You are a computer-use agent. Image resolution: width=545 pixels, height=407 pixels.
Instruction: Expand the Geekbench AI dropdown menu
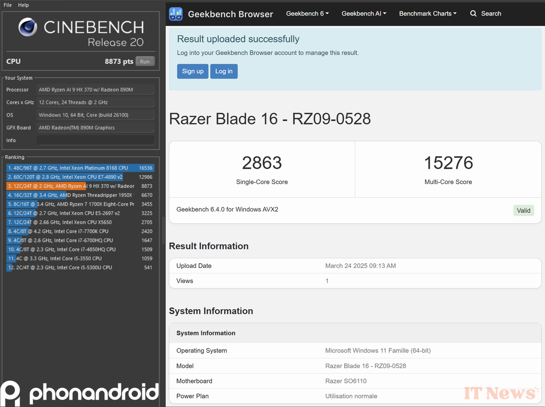(364, 14)
